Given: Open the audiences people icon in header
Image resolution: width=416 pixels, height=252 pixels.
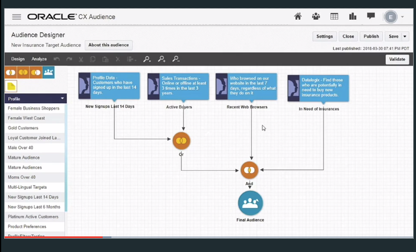Looking at the screenshot, I should click(x=316, y=17).
